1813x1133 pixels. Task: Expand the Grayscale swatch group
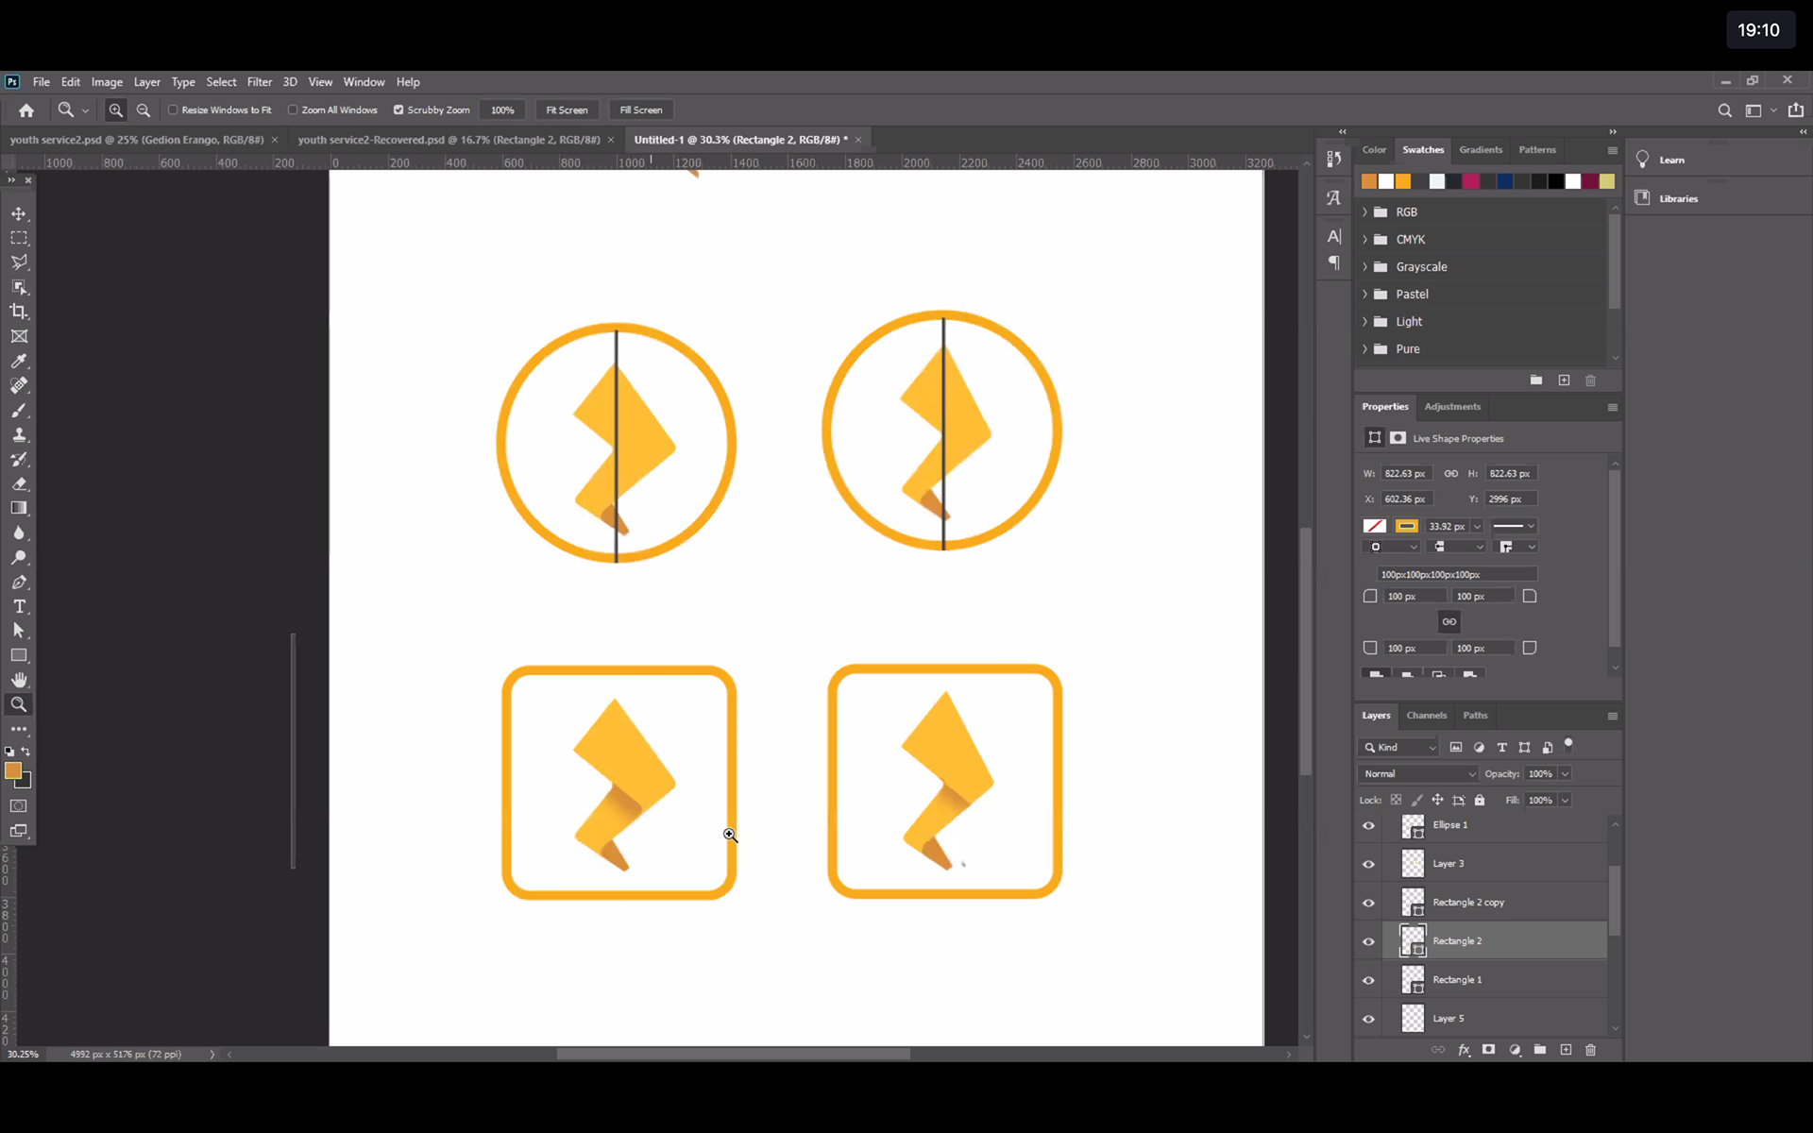coord(1364,267)
